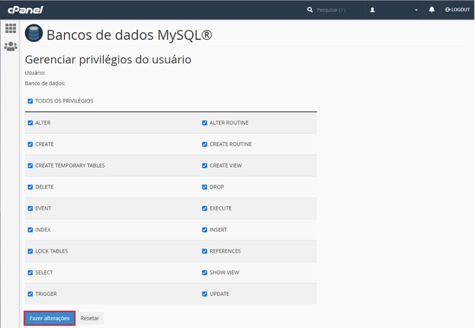Expand the user account dropdown arrow
This screenshot has height=328, width=475.
pyautogui.click(x=416, y=10)
